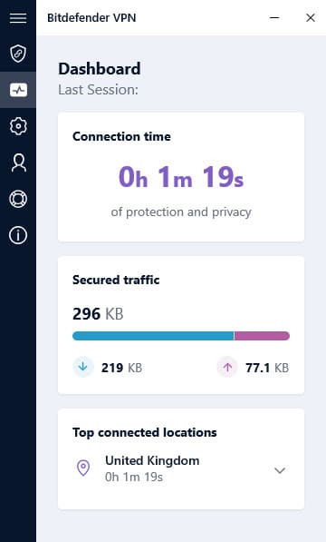Click the Connection time card
Screen dimensions: 326x542
click(181, 177)
